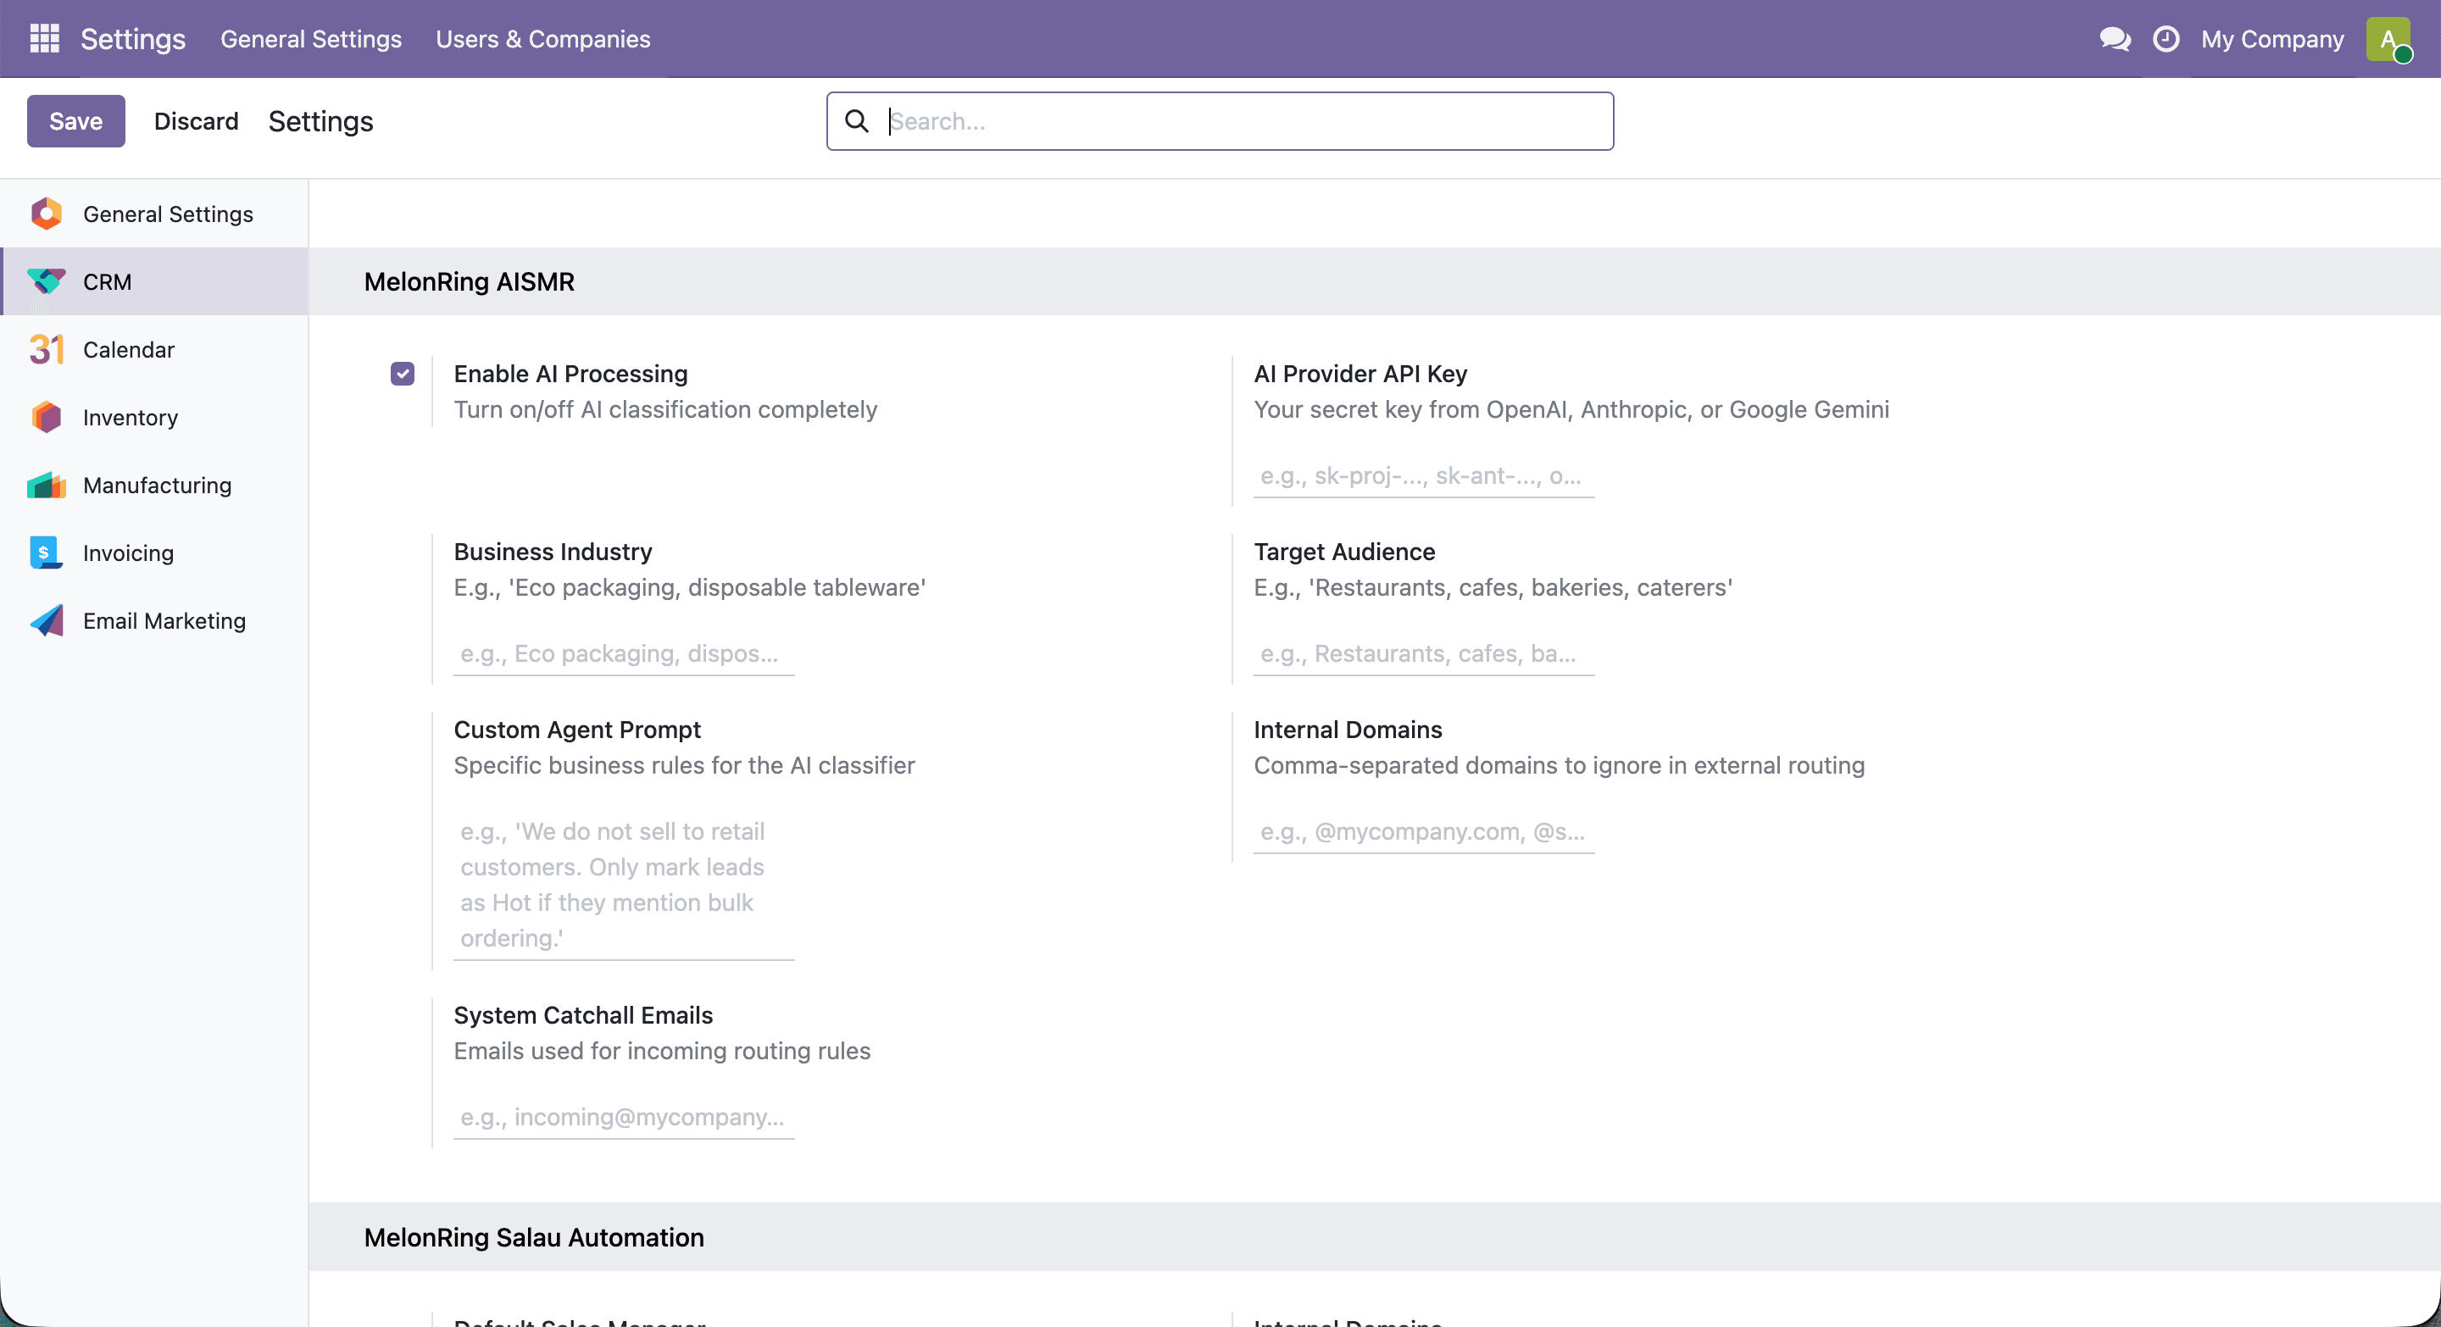Click the Target Audience input
The width and height of the screenshot is (2441, 1327).
(x=1423, y=653)
